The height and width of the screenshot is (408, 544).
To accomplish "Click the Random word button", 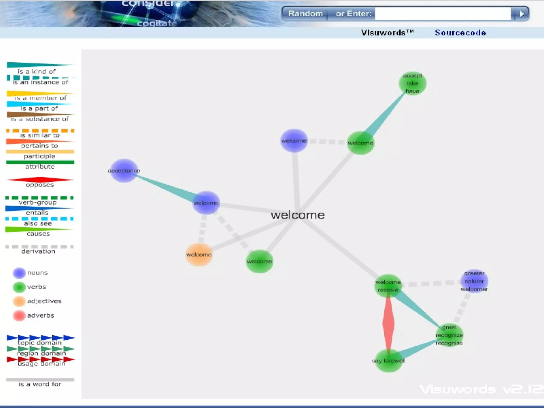I will pos(305,14).
